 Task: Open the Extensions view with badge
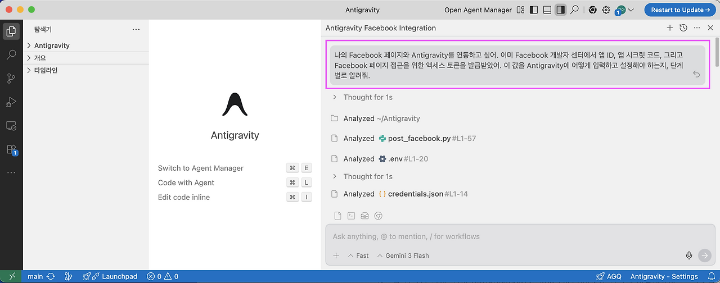pyautogui.click(x=11, y=149)
